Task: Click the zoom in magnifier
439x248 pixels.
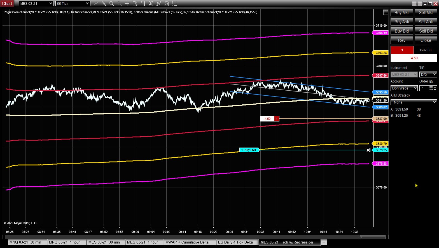Action: tap(112, 4)
